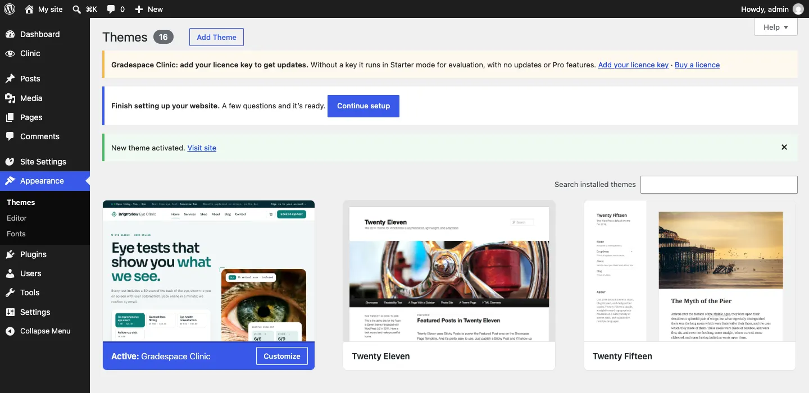This screenshot has height=393, width=809.
Task: Open the Twenty Eleven theme screenshot
Action: (449, 271)
